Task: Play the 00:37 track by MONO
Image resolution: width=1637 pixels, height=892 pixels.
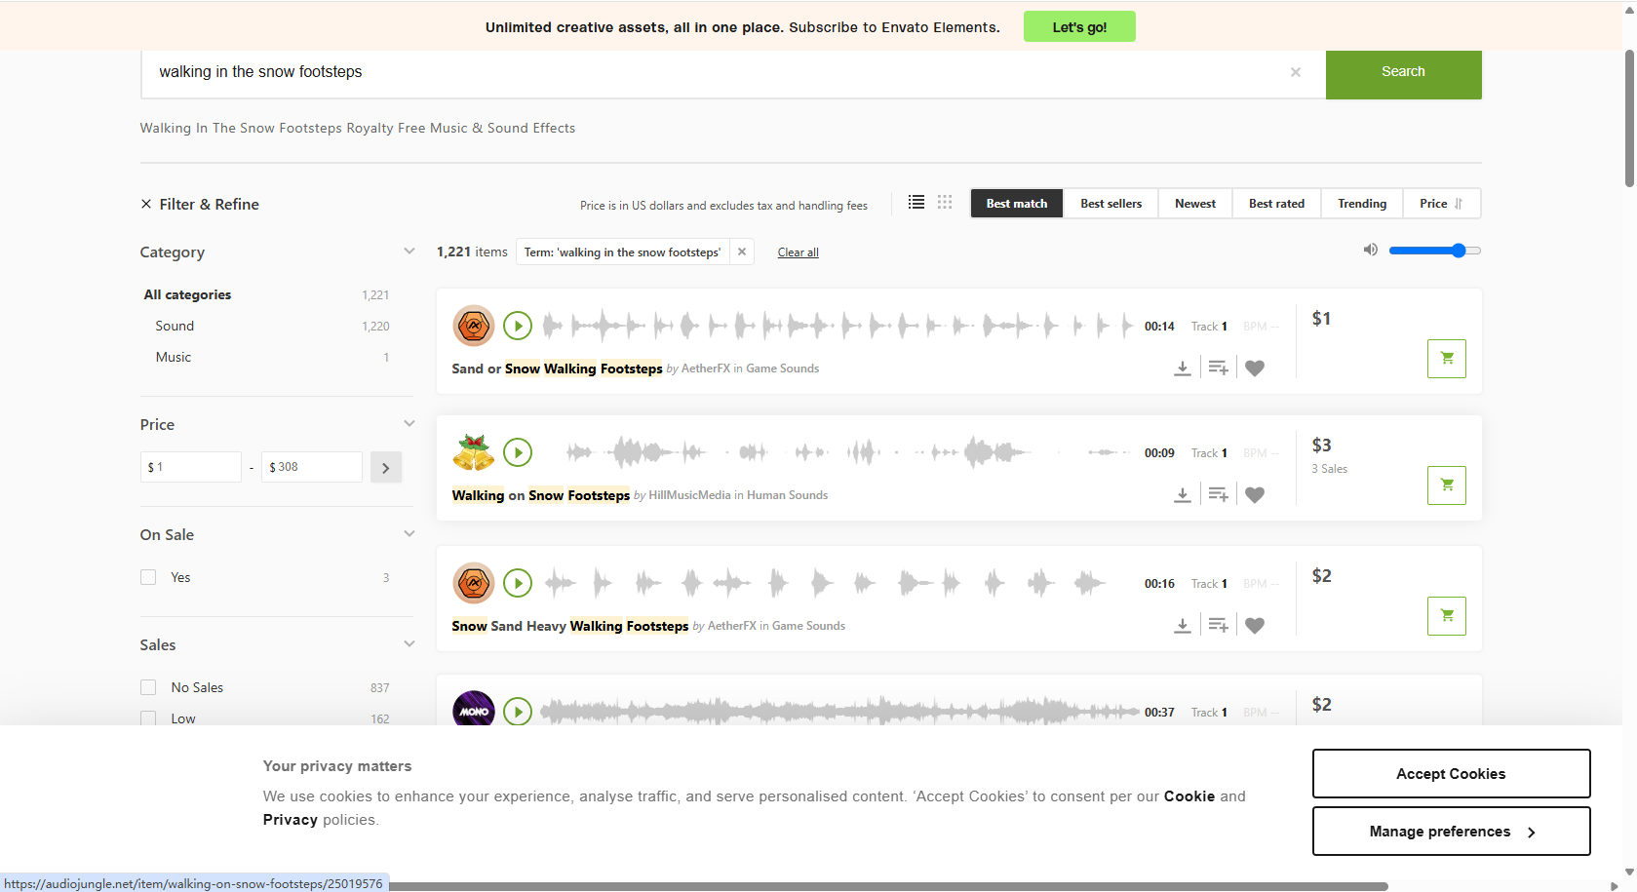Action: coord(518,712)
